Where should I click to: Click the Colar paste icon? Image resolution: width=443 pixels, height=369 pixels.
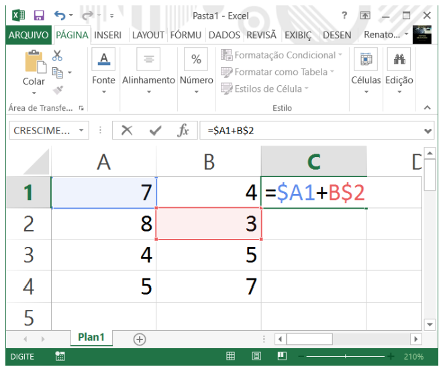click(x=35, y=62)
